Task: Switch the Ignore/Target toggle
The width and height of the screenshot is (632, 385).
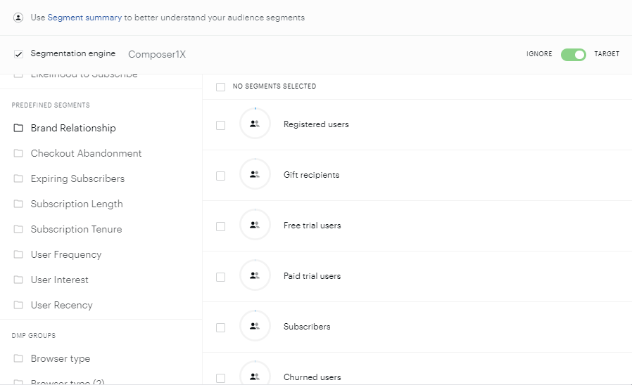Action: coord(573,55)
